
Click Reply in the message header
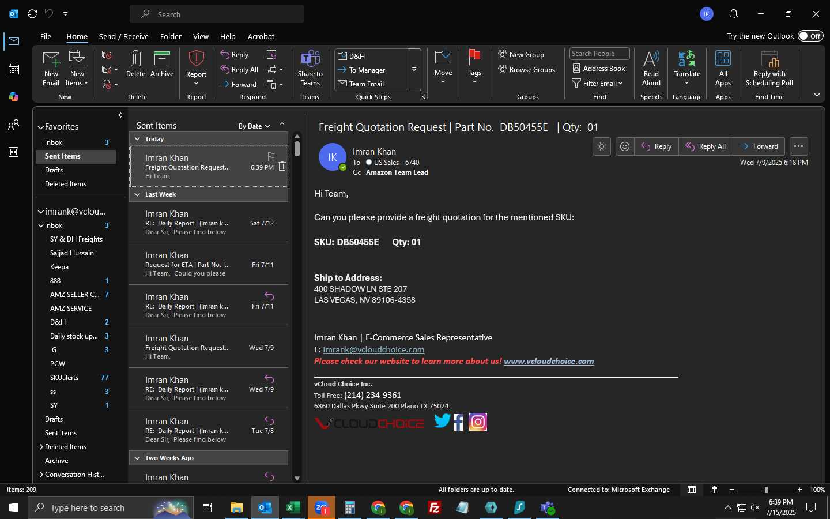point(657,146)
